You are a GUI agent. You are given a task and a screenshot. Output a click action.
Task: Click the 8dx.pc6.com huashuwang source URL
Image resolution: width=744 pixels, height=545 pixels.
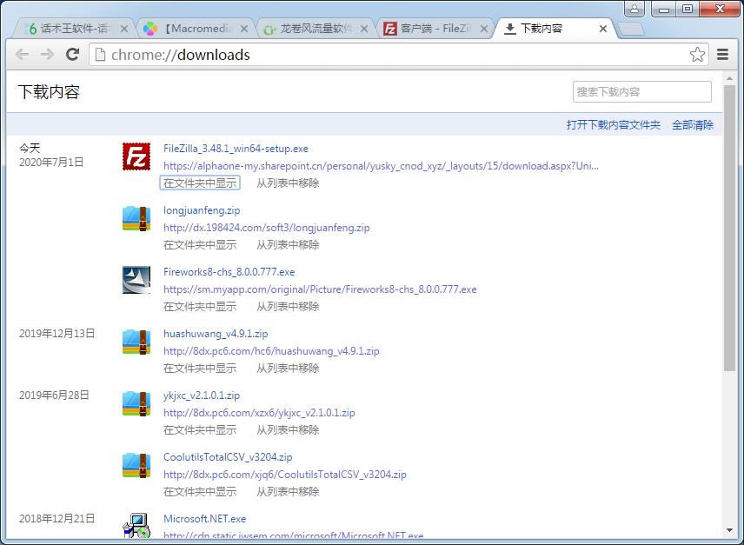pos(271,351)
